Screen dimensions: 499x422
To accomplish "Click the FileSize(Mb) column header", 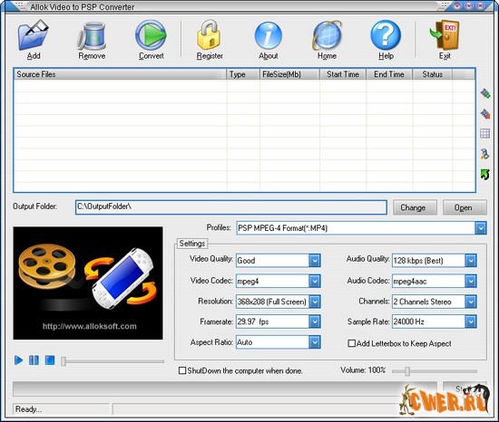I will pos(289,74).
